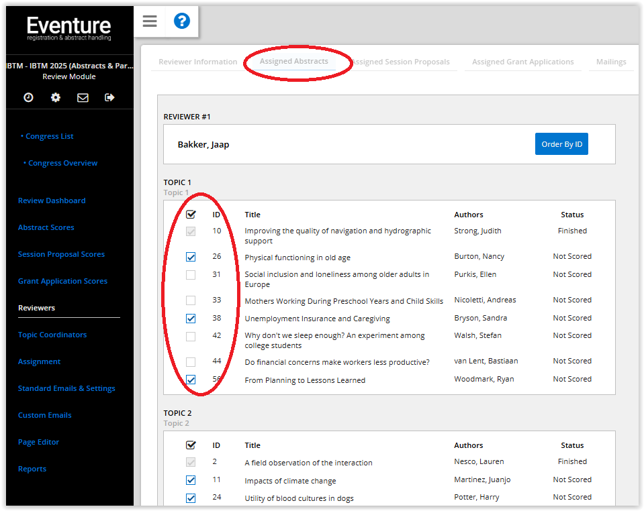Viewport: 644px width, 511px height.
Task: Uncheck abstract 38 Unemployment Insurance checkbox
Action: click(191, 319)
